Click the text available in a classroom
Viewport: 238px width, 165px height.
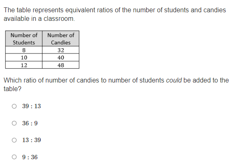click(39, 19)
